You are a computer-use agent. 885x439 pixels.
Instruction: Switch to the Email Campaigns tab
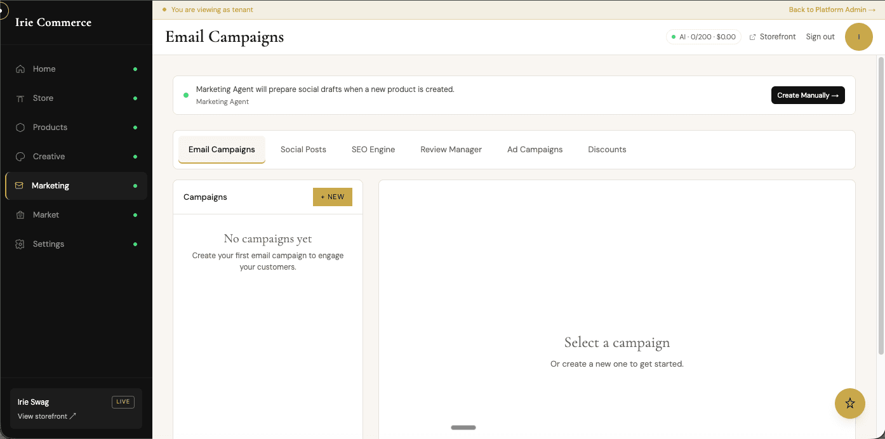[222, 150]
